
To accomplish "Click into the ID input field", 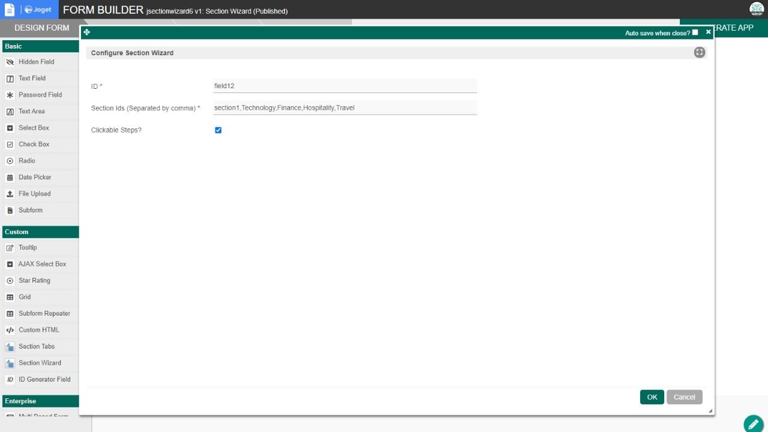I will pos(345,86).
